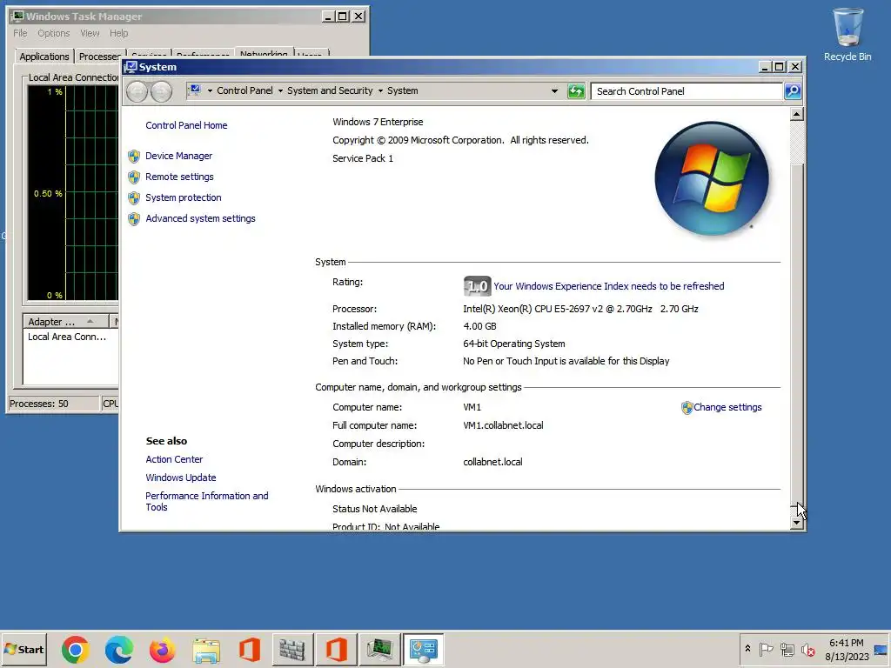Click the blue search magnifier button
Screen dimensions: 891x668
point(793,90)
